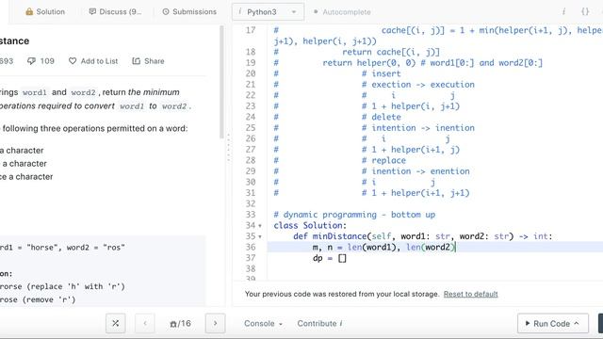
Task: Click the inline code 'word1' in description
Action: [x=35, y=92]
